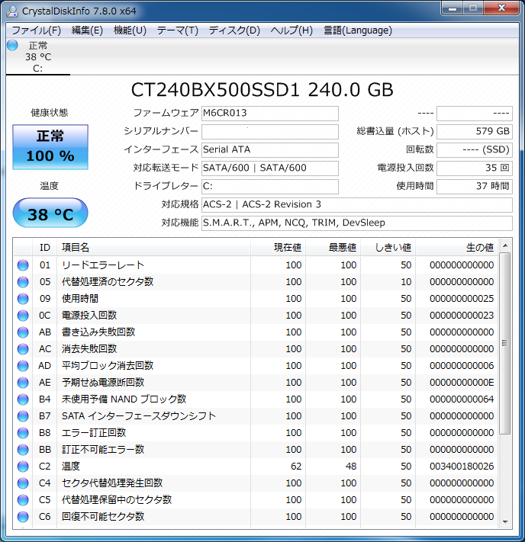The height and width of the screenshot is (542, 525).
Task: Click the ドライブレター field C:
Action: pos(270,187)
